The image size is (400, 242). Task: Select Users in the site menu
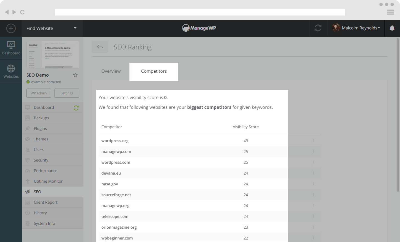point(53,150)
